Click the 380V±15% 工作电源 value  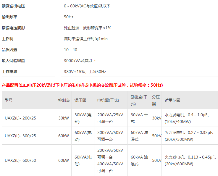pyautogui.click(x=85, y=72)
